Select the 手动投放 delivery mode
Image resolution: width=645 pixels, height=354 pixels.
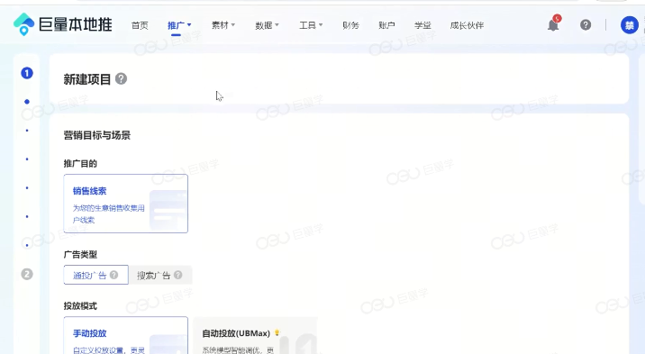point(126,335)
